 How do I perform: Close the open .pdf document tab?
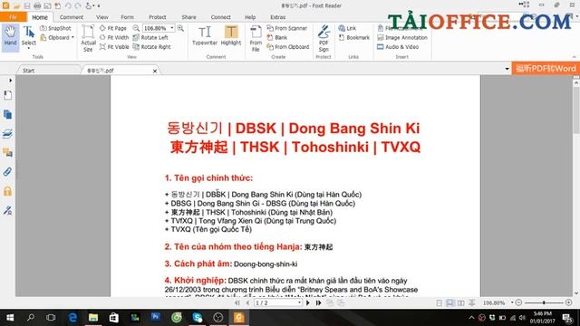pyautogui.click(x=155, y=71)
